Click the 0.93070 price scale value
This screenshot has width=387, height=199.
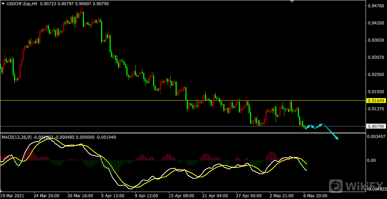376,57
